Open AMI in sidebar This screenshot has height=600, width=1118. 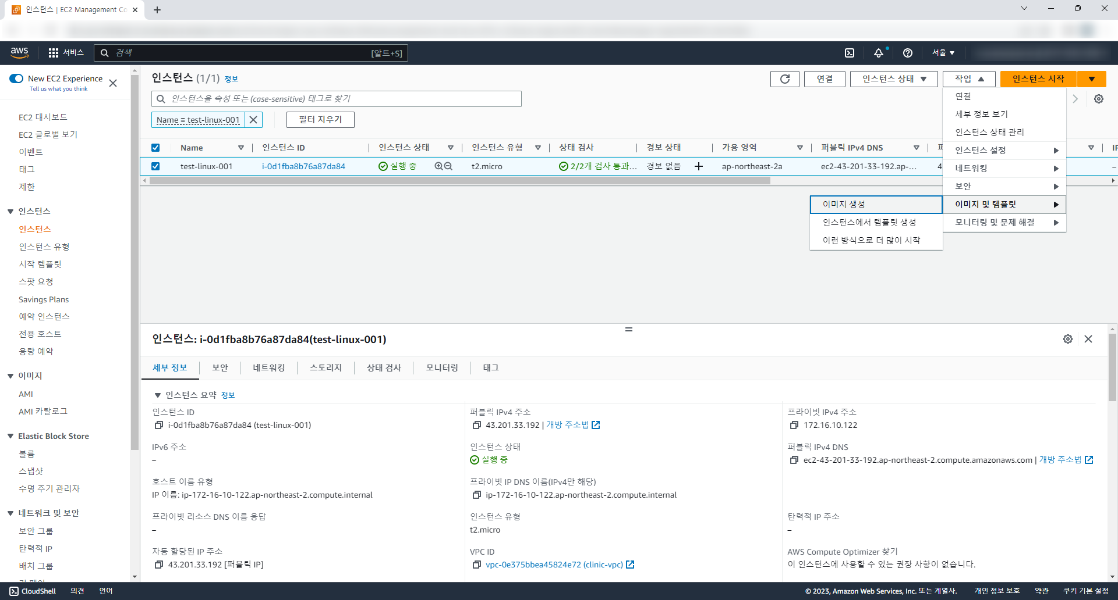tap(26, 394)
